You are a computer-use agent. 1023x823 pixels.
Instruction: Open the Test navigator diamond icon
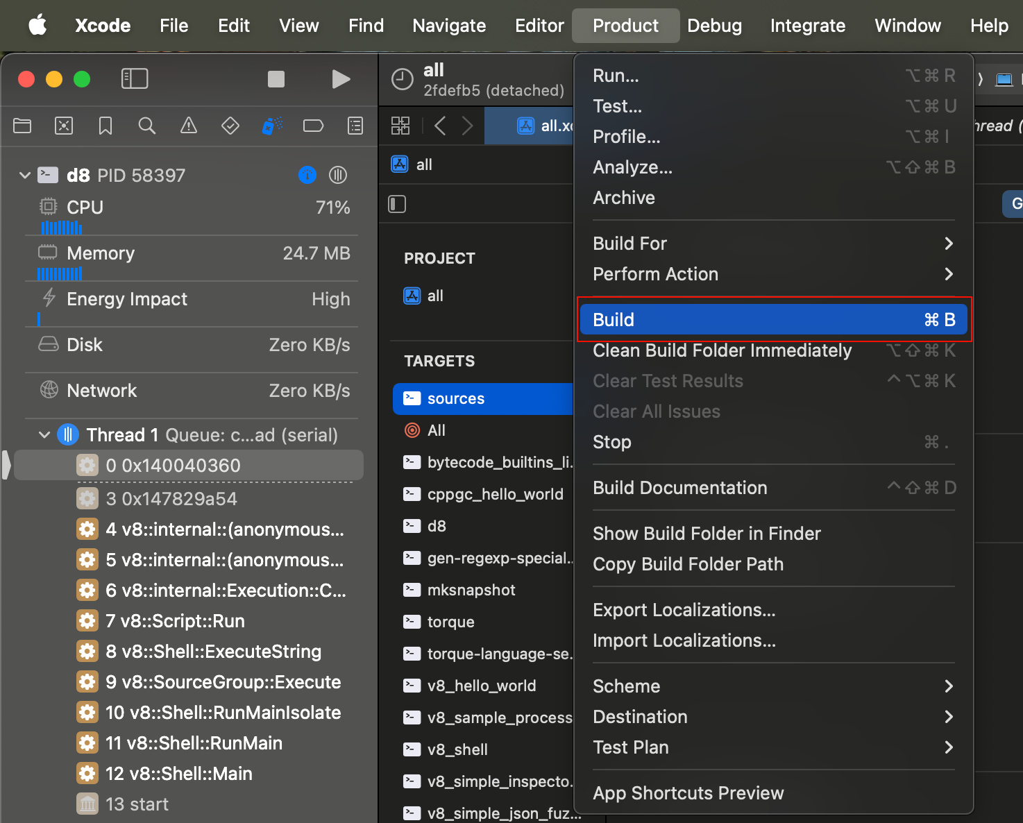click(230, 126)
